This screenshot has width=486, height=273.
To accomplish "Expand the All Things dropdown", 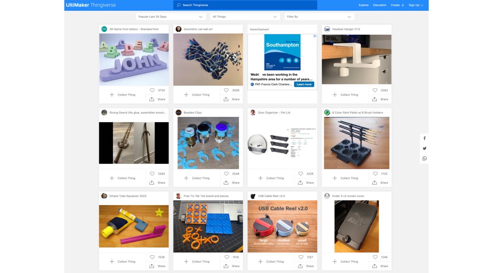I will pos(245,16).
